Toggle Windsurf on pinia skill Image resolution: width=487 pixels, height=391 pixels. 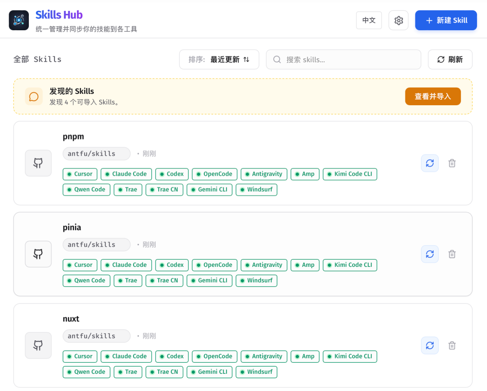(257, 280)
